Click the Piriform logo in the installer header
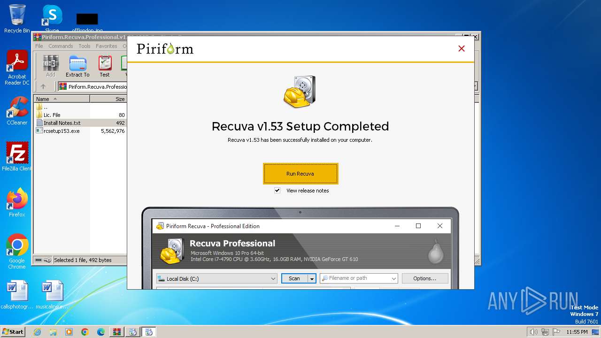Viewport: 601px width, 338px height. point(165,49)
